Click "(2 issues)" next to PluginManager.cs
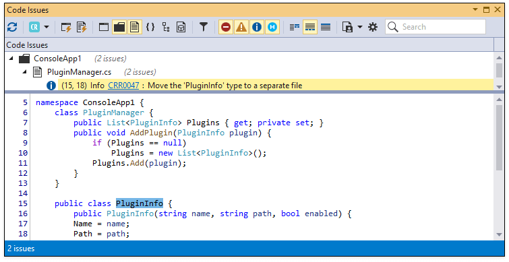This screenshot has height=262, width=509. (140, 72)
